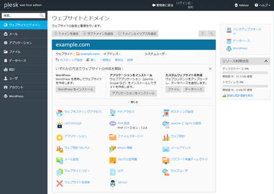Click the トラフィック usage bar
The width and height of the screenshot is (274, 194).
click(245, 86)
